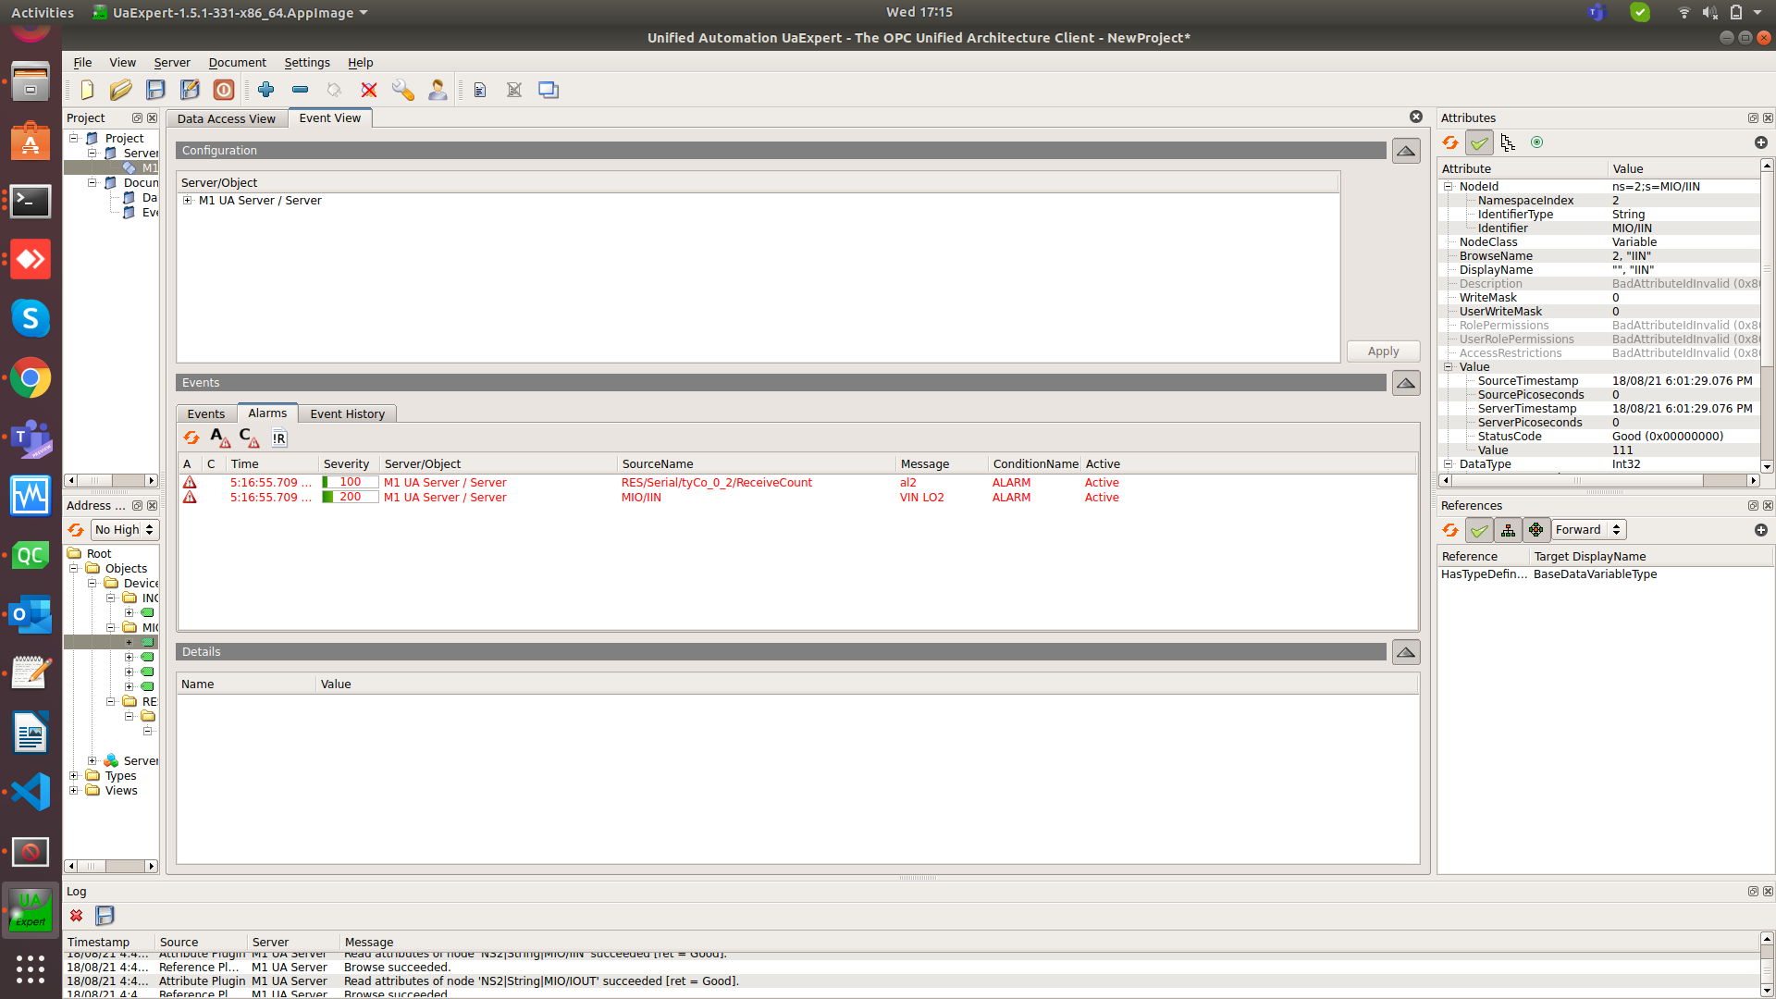The width and height of the screenshot is (1776, 999).
Task: Enable monitoring with the green target icon
Action: (x=1537, y=142)
